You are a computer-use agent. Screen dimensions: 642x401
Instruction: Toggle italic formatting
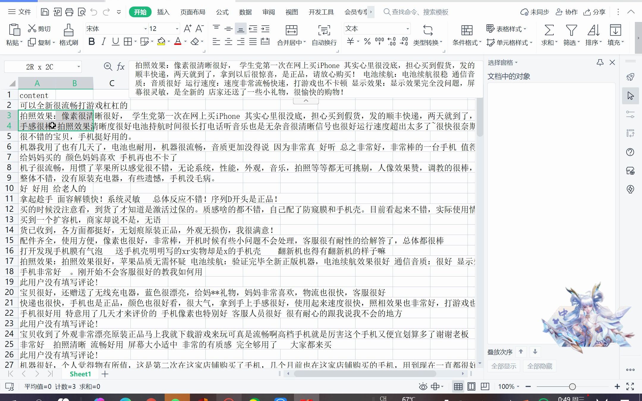103,42
